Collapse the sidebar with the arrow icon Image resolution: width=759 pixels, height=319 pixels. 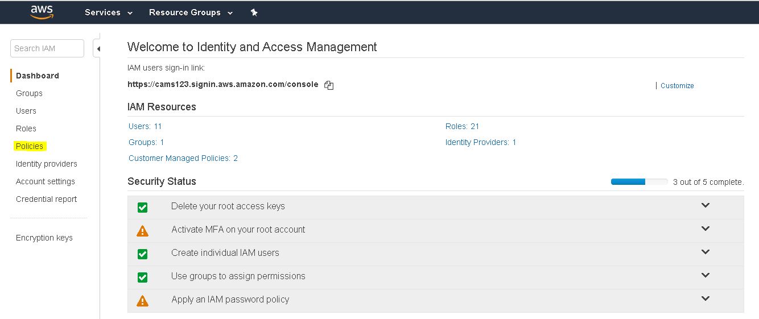point(98,49)
